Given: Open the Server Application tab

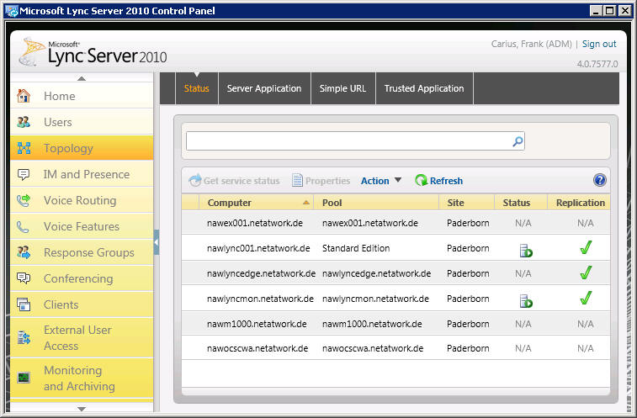Looking at the screenshot, I should (x=264, y=88).
